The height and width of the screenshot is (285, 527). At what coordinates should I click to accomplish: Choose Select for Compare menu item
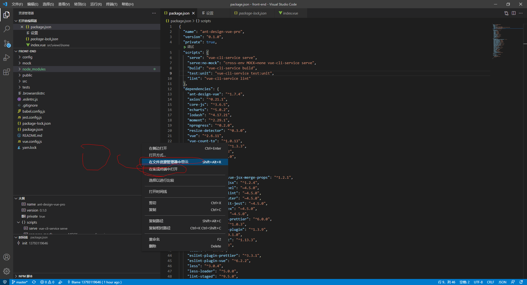(x=185, y=180)
